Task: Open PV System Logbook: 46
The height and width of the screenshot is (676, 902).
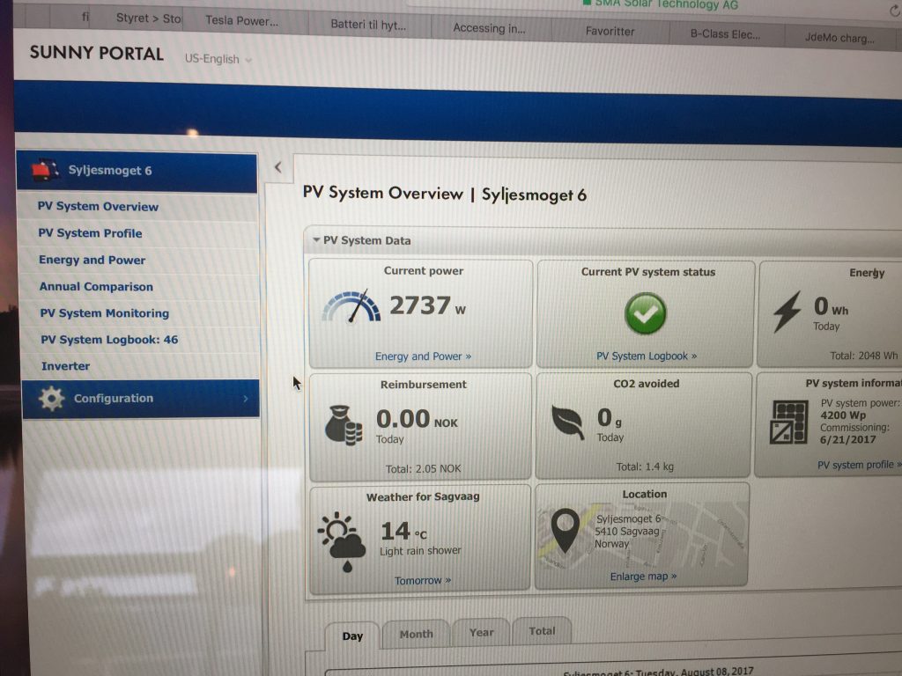Action: pyautogui.click(x=109, y=339)
